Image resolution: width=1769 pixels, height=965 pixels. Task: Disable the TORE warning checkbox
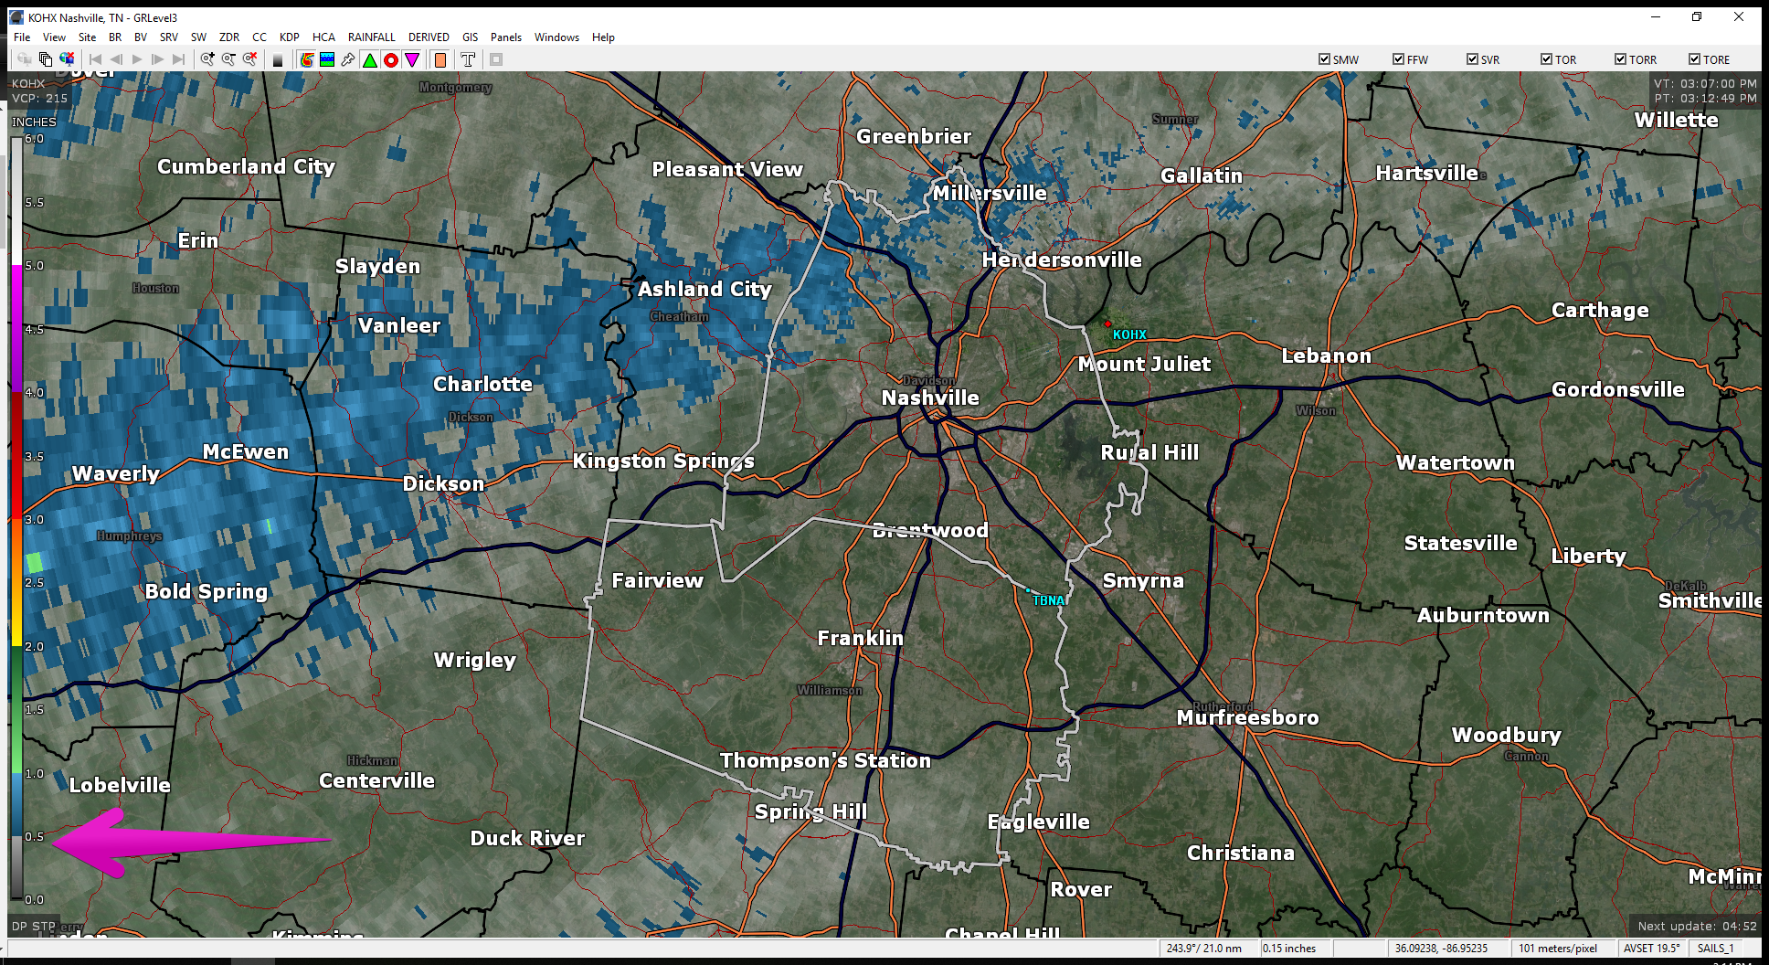1694,59
